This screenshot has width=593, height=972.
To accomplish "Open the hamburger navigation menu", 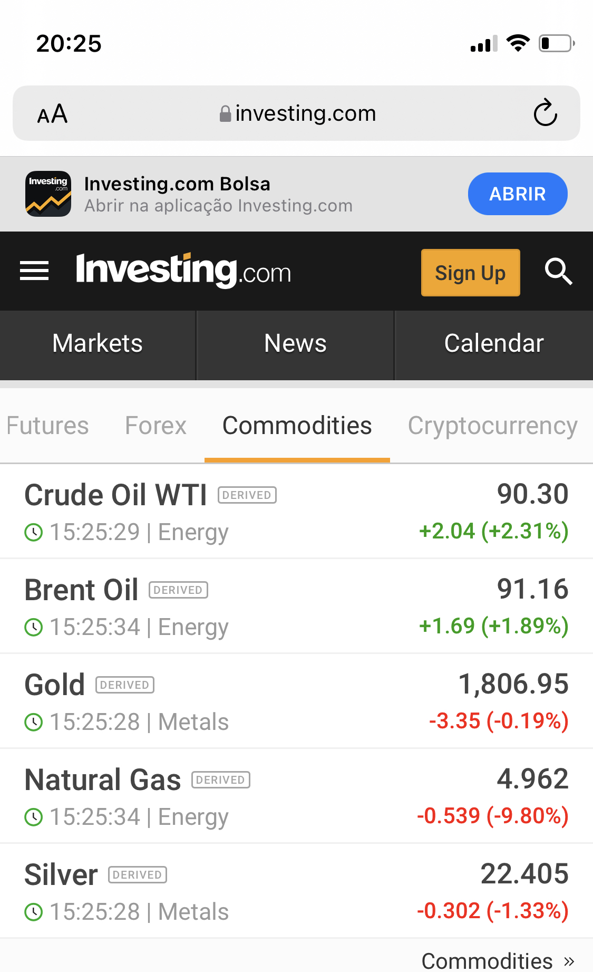I will 34,271.
